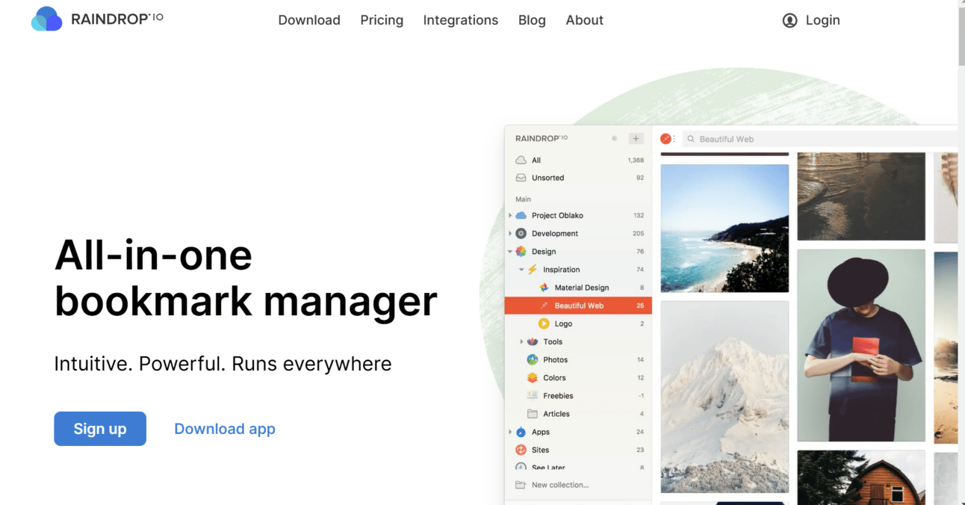
Task: Select the Beautiful Web collection row
Action: click(578, 306)
